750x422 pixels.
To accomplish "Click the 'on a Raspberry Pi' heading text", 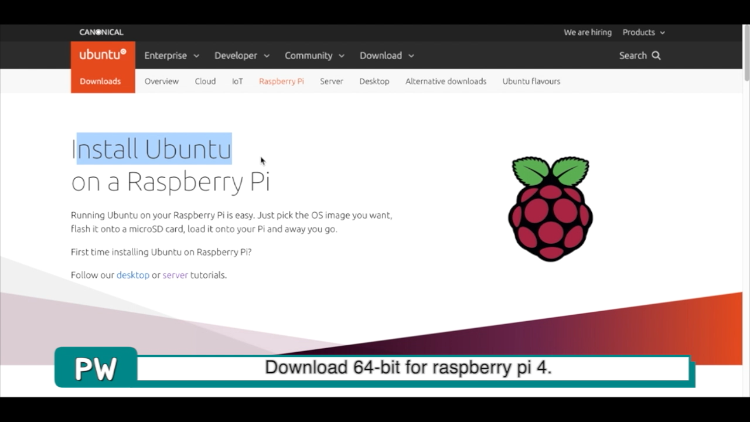I will click(171, 181).
